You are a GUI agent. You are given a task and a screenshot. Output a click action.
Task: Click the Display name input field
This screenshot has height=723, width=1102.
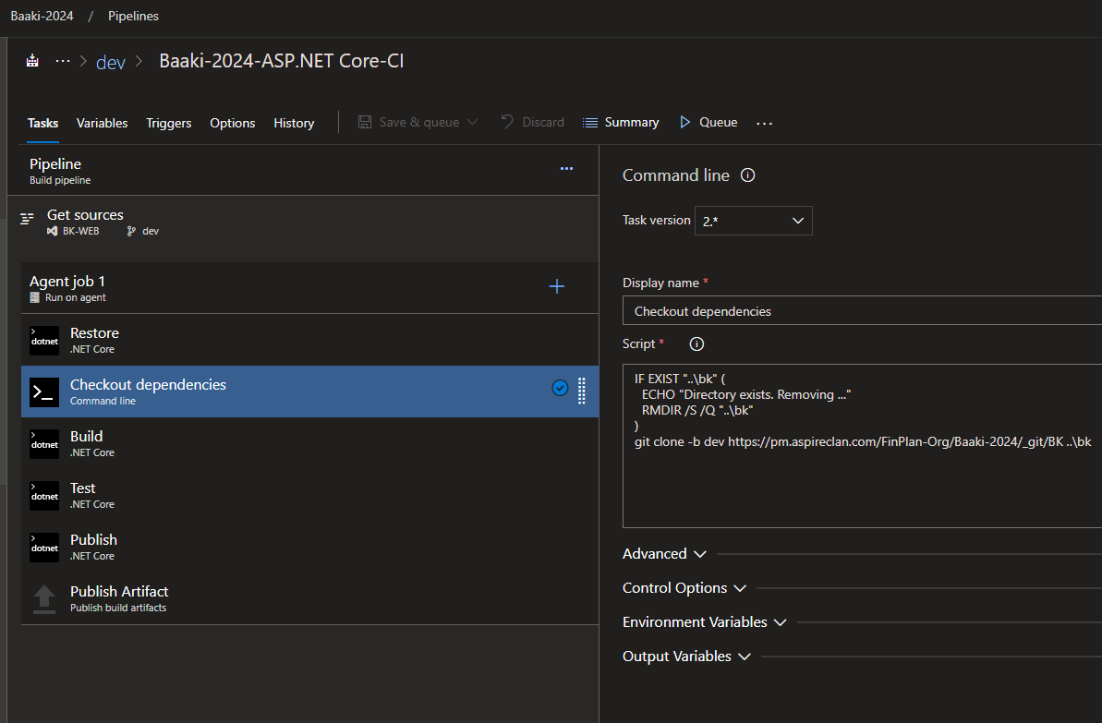coord(863,310)
